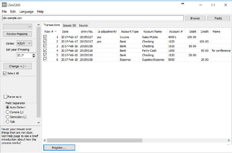The image size is (232, 153).
Task: Uncheck the row 1 Sales Mobile checkbox
Action: coord(45,37)
